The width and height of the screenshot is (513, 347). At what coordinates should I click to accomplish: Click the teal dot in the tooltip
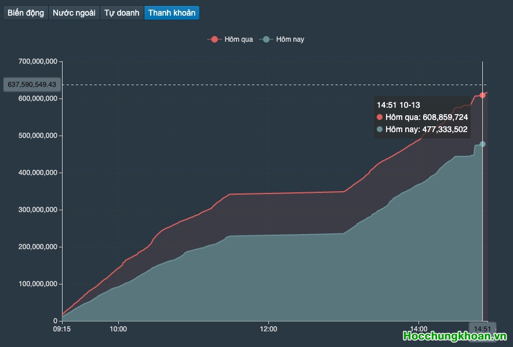point(380,129)
